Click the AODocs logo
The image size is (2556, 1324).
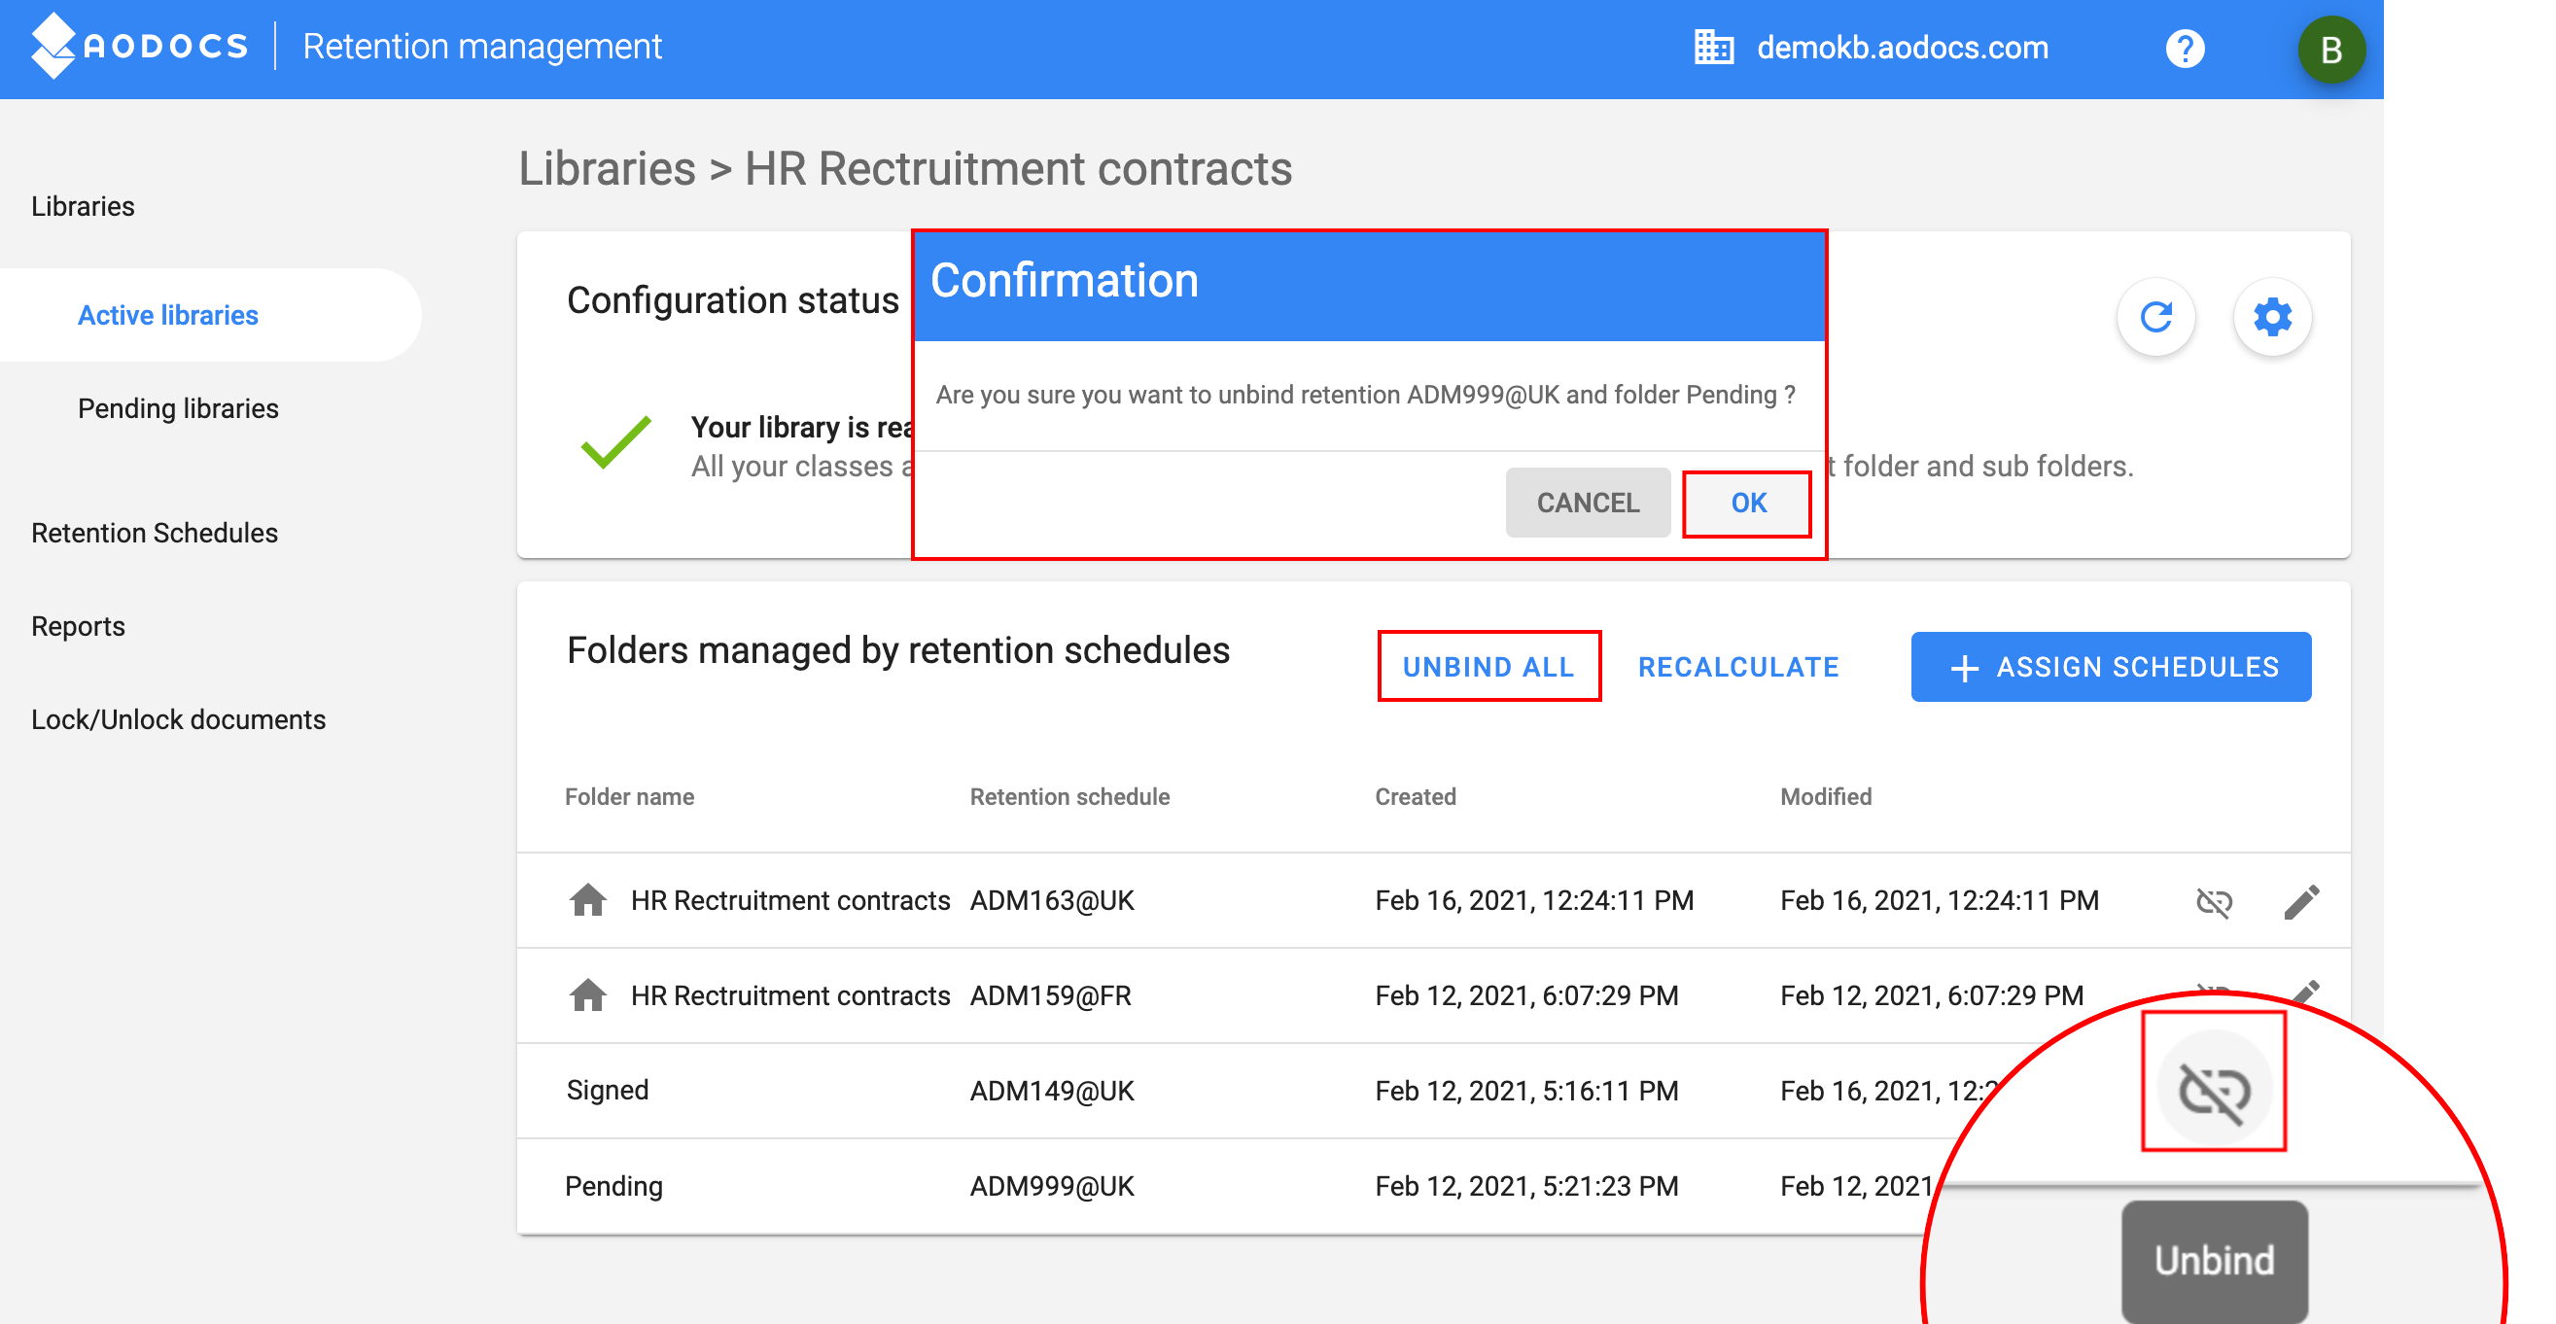point(139,46)
